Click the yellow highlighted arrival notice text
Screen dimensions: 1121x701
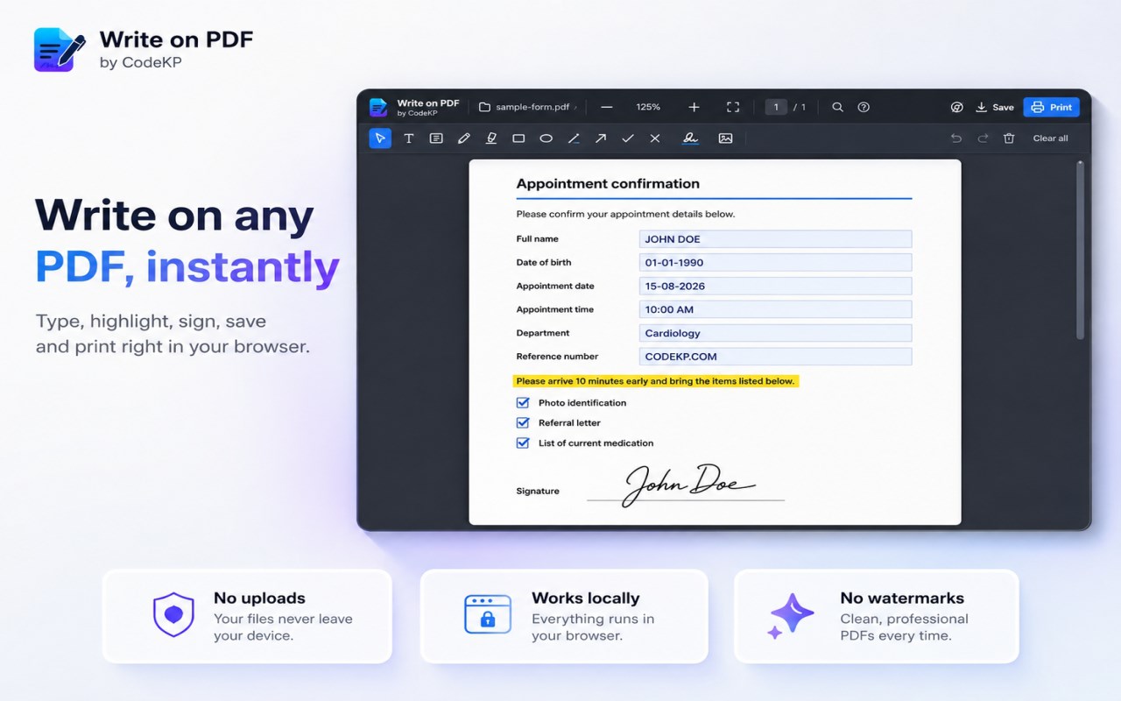click(x=655, y=381)
